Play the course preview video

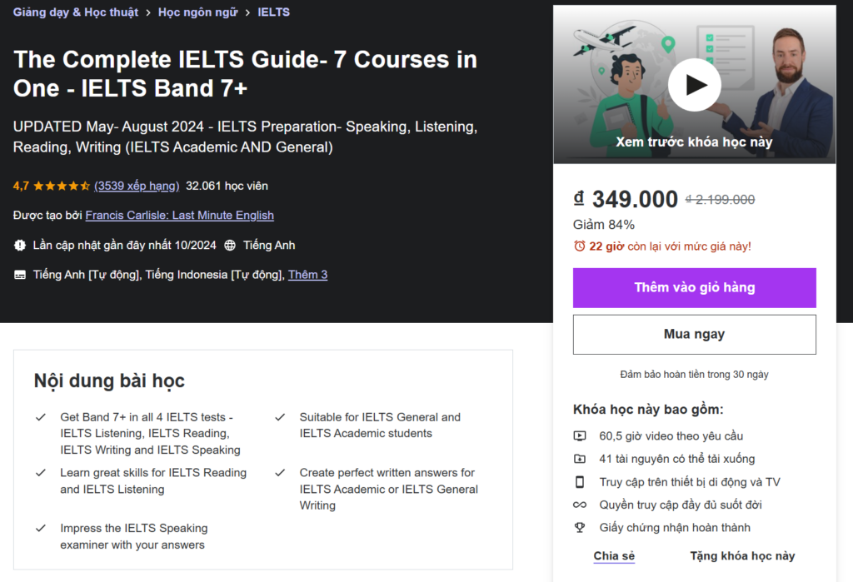point(694,85)
